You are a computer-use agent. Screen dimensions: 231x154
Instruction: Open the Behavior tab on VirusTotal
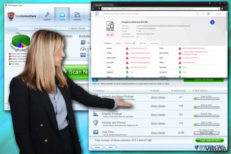pyautogui.click(x=143, y=43)
